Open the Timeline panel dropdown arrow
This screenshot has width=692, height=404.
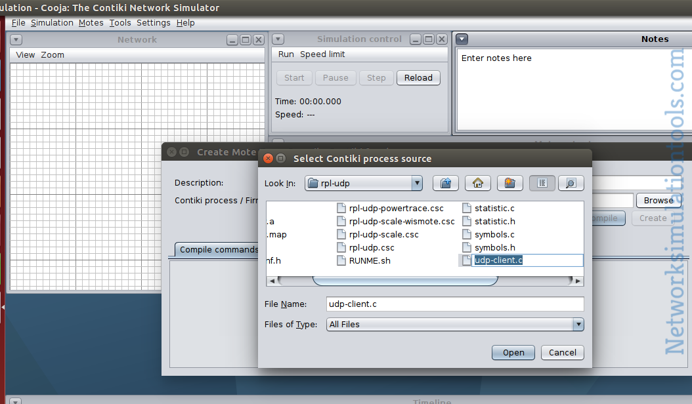(x=15, y=401)
